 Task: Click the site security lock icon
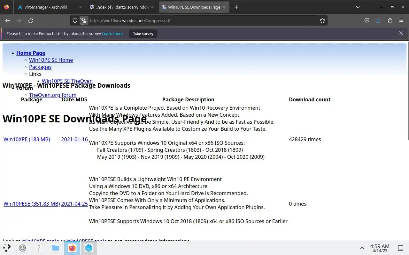(x=83, y=20)
